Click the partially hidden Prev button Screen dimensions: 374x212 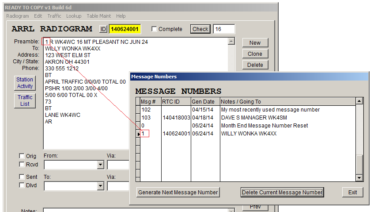pyautogui.click(x=255, y=208)
